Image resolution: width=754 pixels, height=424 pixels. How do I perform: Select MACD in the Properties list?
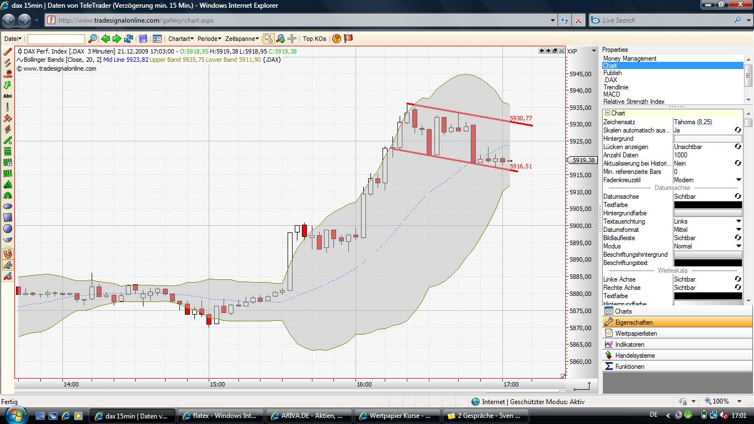(x=613, y=94)
